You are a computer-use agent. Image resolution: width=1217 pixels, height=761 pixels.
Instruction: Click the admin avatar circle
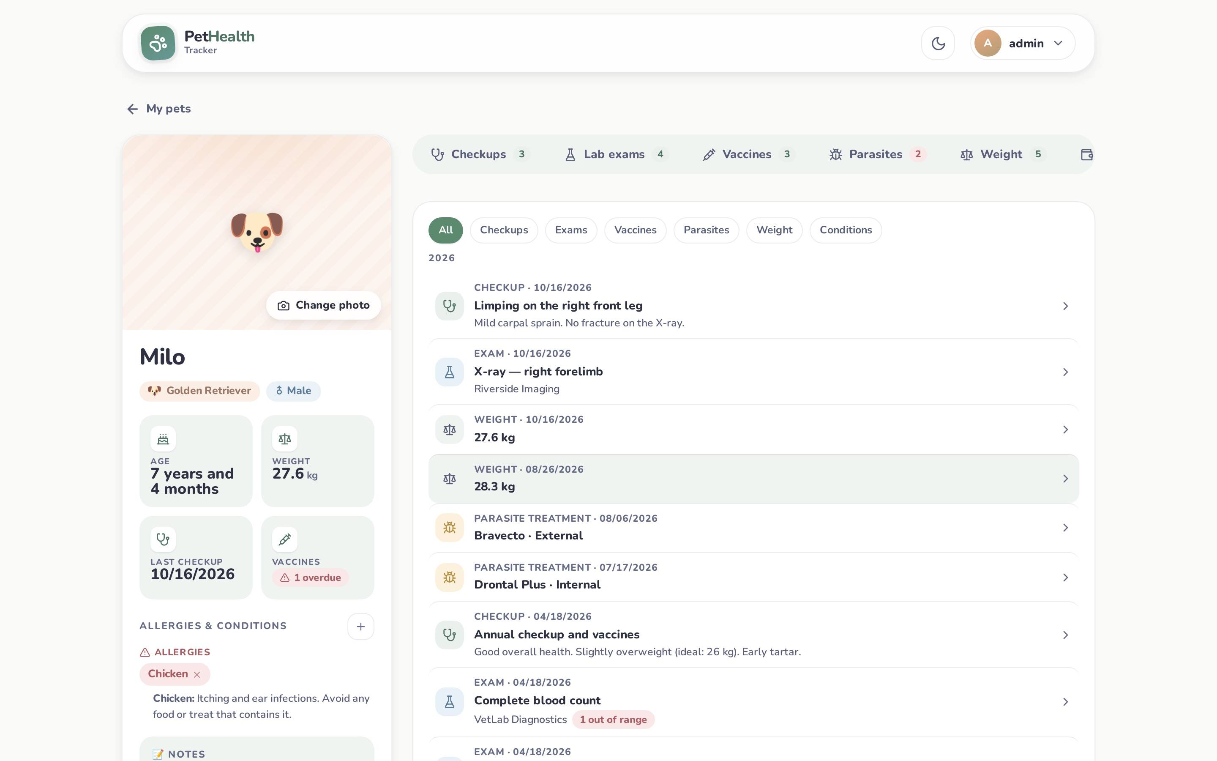(x=988, y=43)
